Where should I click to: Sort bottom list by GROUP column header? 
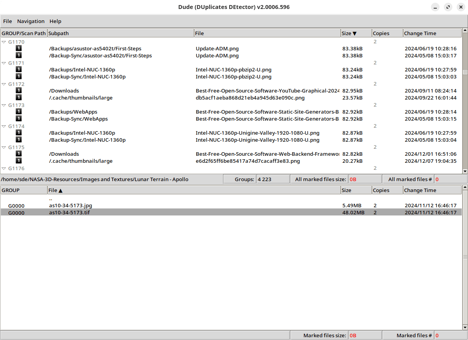pyautogui.click(x=24, y=190)
